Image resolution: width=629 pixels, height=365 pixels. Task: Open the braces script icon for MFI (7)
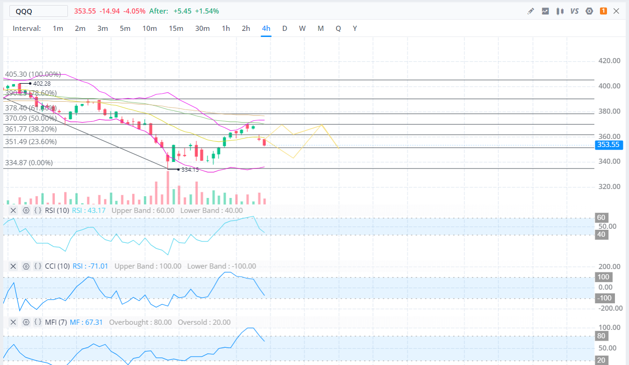click(x=38, y=322)
